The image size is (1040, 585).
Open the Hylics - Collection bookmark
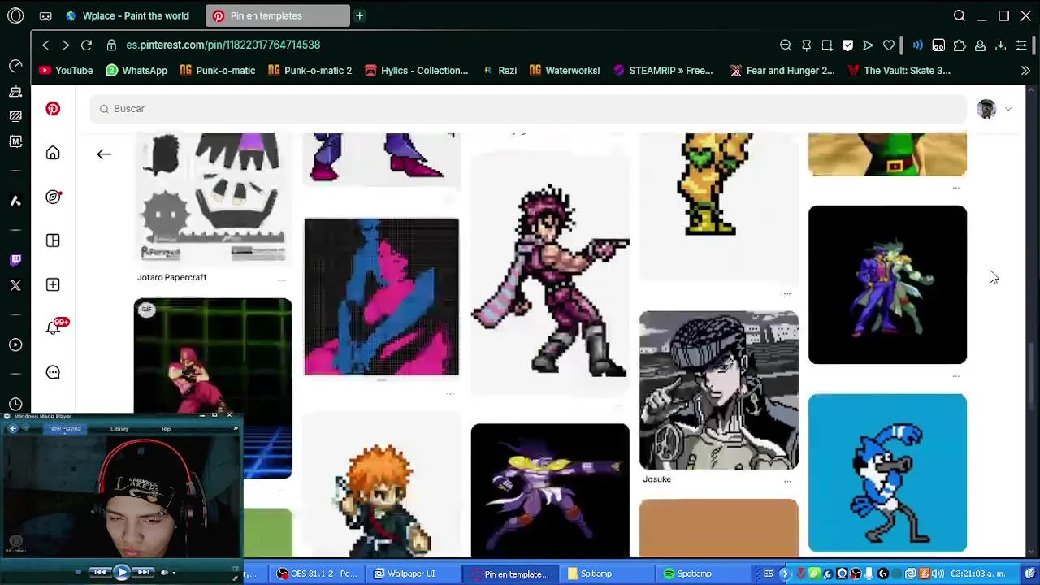click(415, 71)
